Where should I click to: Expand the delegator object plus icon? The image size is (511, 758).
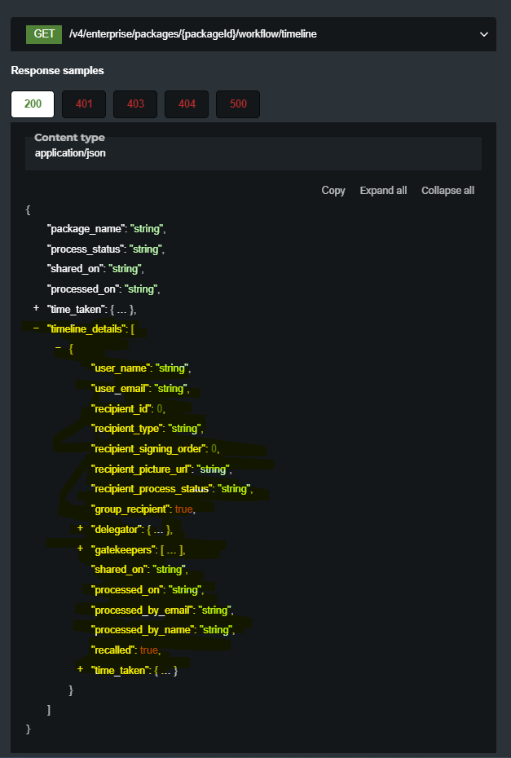(80, 529)
